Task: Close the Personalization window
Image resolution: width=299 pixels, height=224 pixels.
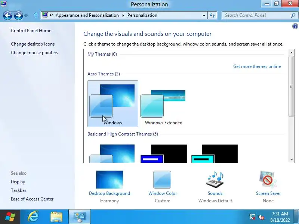Action: (x=290, y=4)
